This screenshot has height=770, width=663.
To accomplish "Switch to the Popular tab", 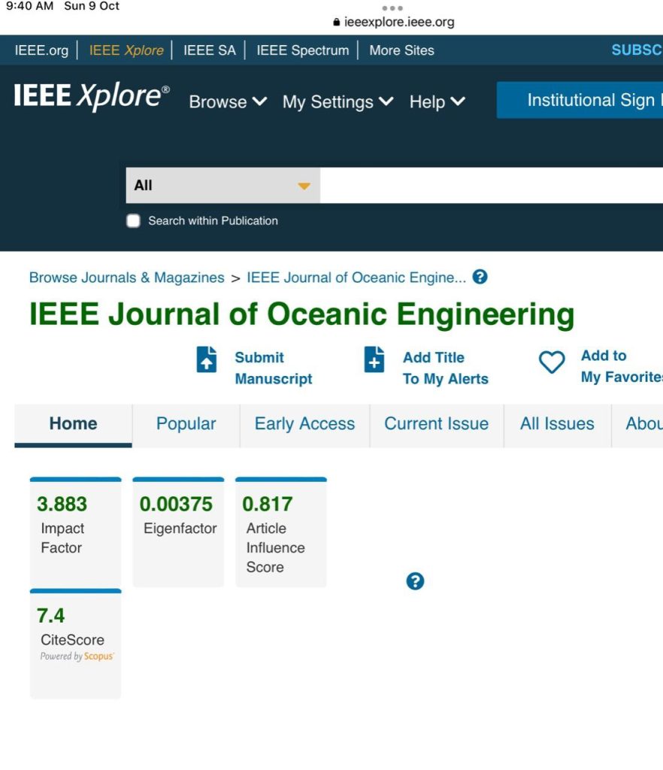I will pyautogui.click(x=186, y=424).
